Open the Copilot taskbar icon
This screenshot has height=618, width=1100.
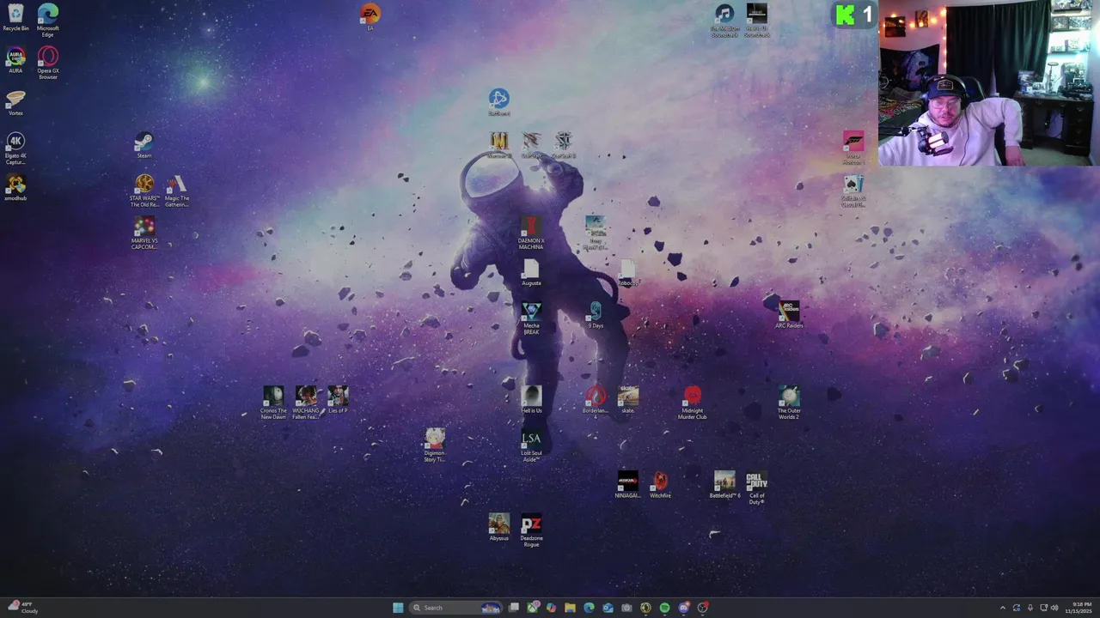(551, 608)
